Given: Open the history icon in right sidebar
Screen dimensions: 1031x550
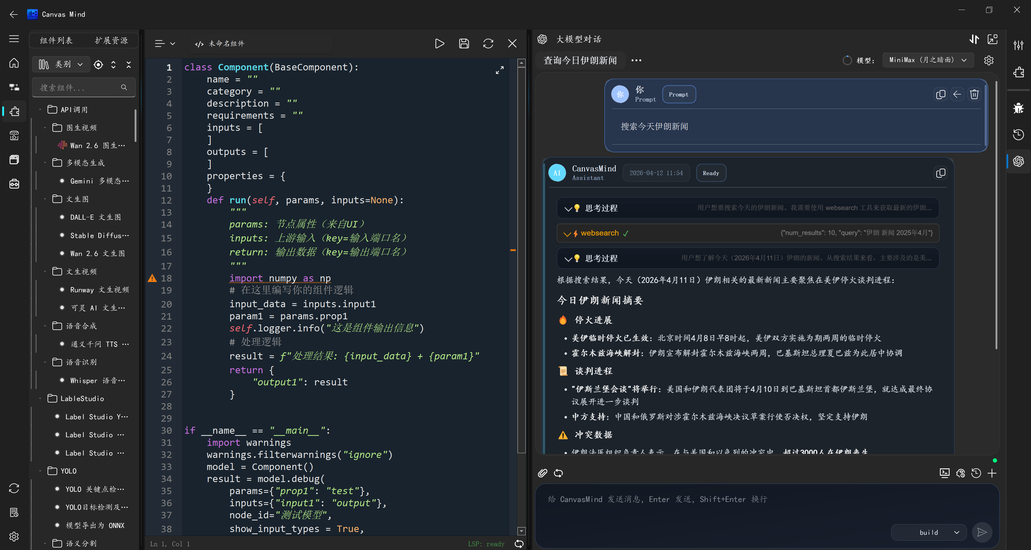Looking at the screenshot, I should [x=1018, y=134].
